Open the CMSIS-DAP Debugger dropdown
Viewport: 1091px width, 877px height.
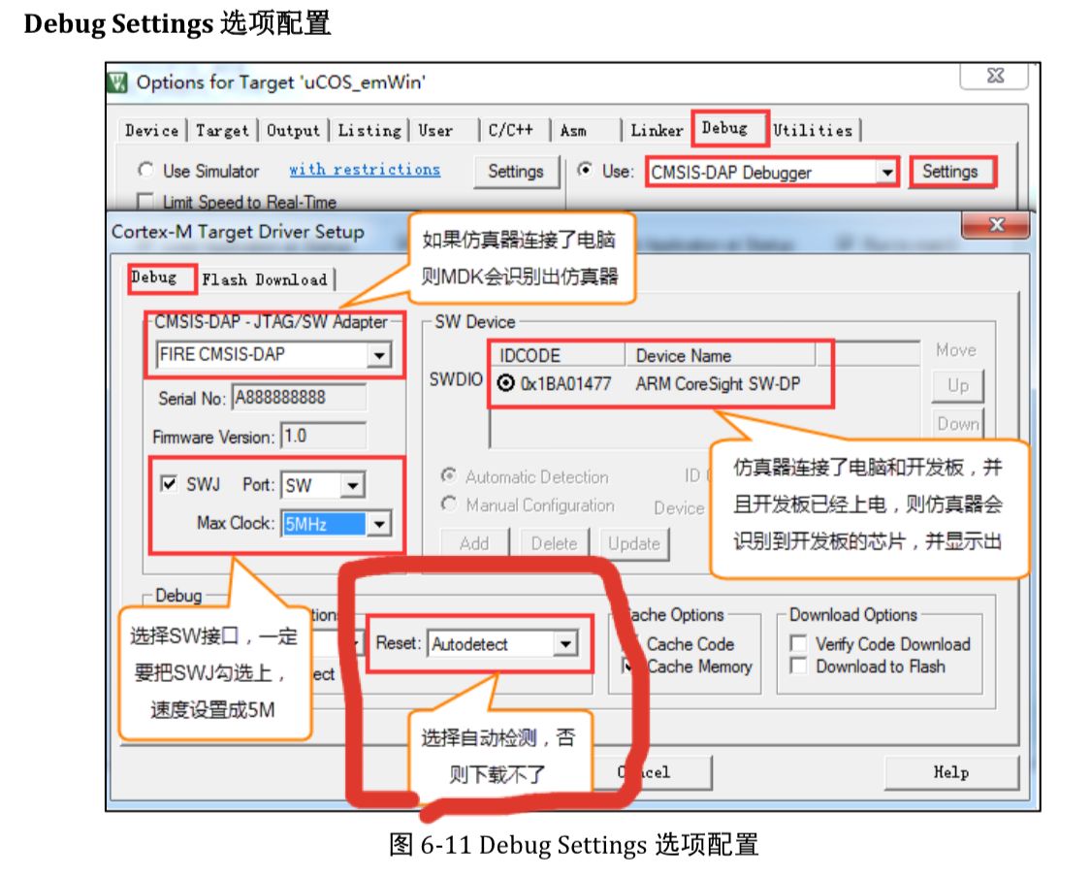(886, 173)
